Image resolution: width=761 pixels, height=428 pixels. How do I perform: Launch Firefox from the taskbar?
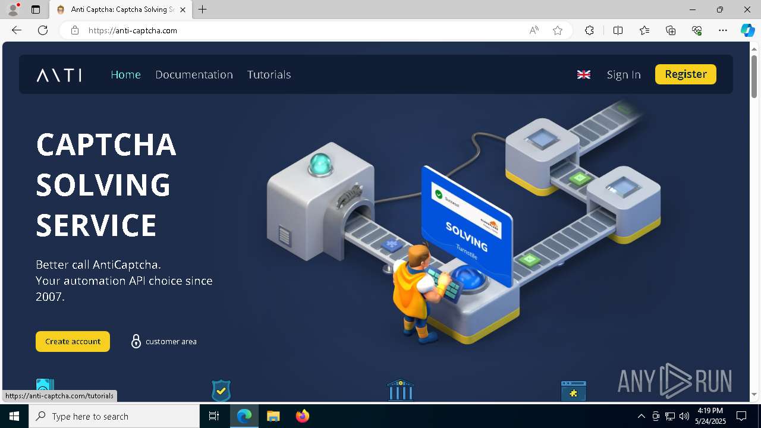pyautogui.click(x=303, y=416)
